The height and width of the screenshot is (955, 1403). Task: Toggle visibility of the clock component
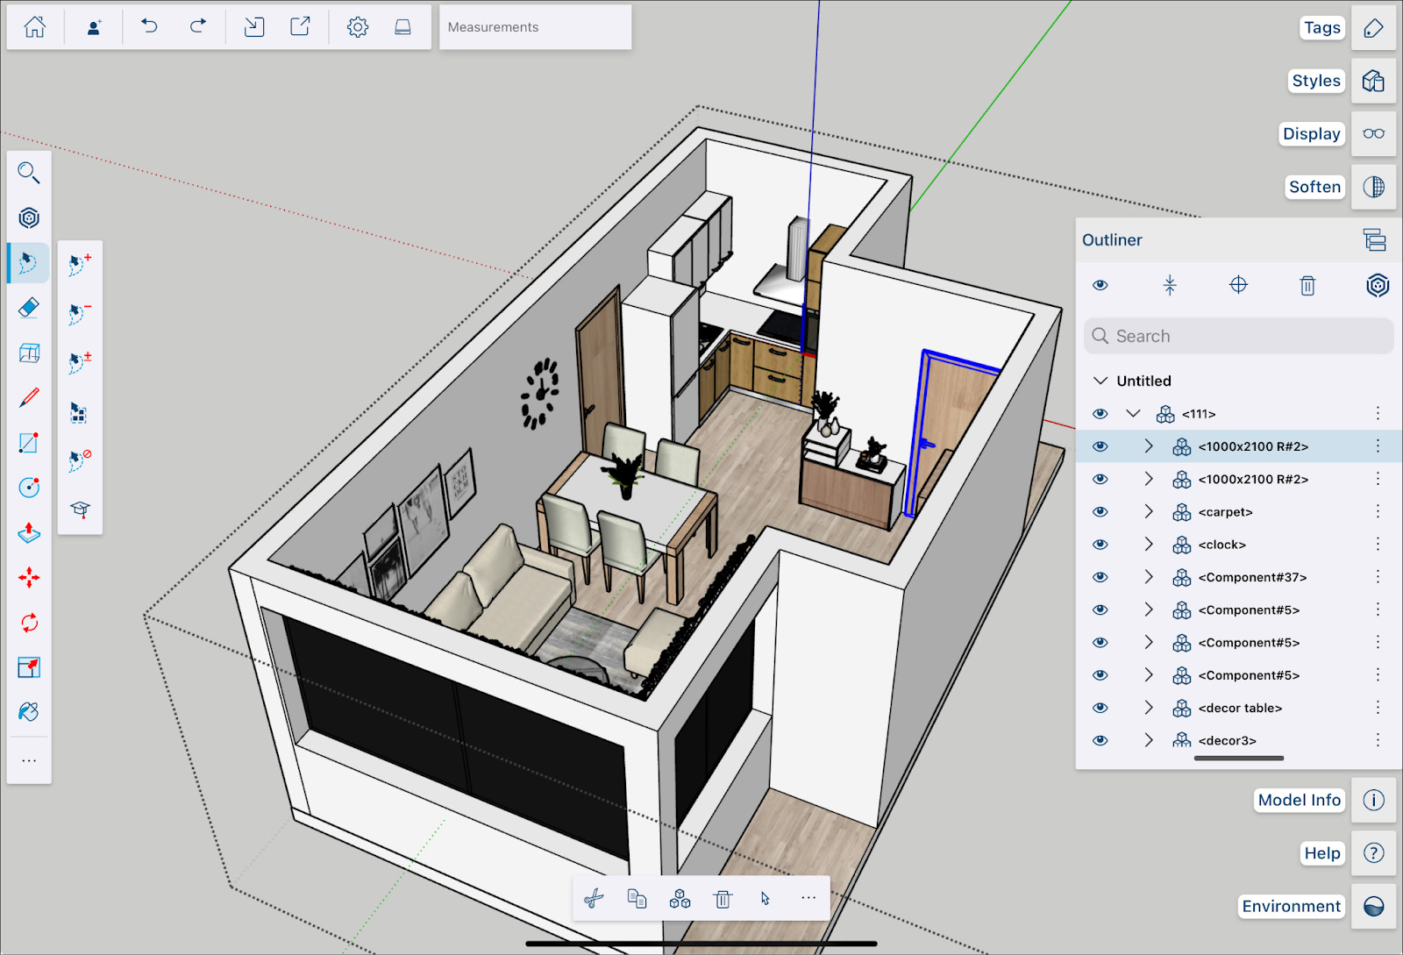point(1100,544)
